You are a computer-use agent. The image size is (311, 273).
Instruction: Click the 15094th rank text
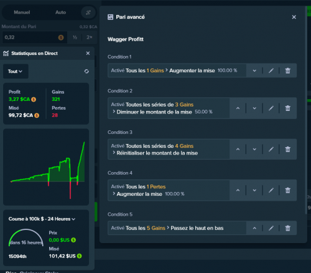point(17,256)
